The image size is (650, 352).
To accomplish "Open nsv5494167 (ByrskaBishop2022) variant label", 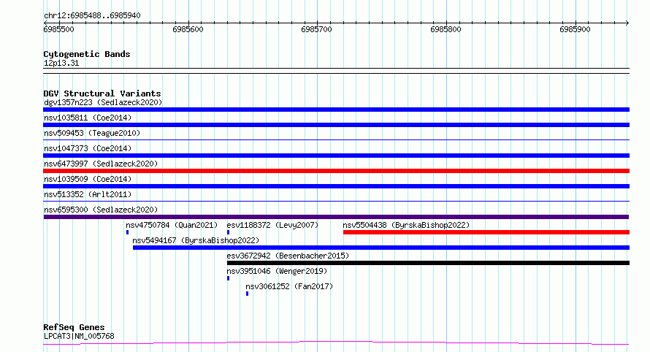I will tap(196, 240).
